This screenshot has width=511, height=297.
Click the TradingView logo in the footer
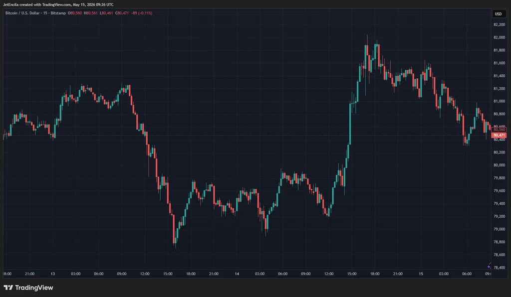click(x=28, y=288)
